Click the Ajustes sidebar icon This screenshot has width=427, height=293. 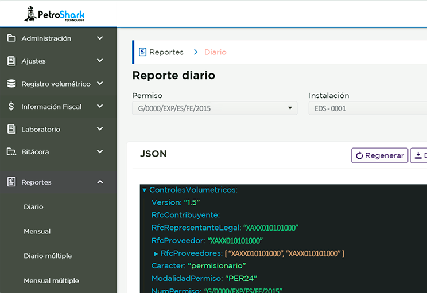click(x=11, y=61)
